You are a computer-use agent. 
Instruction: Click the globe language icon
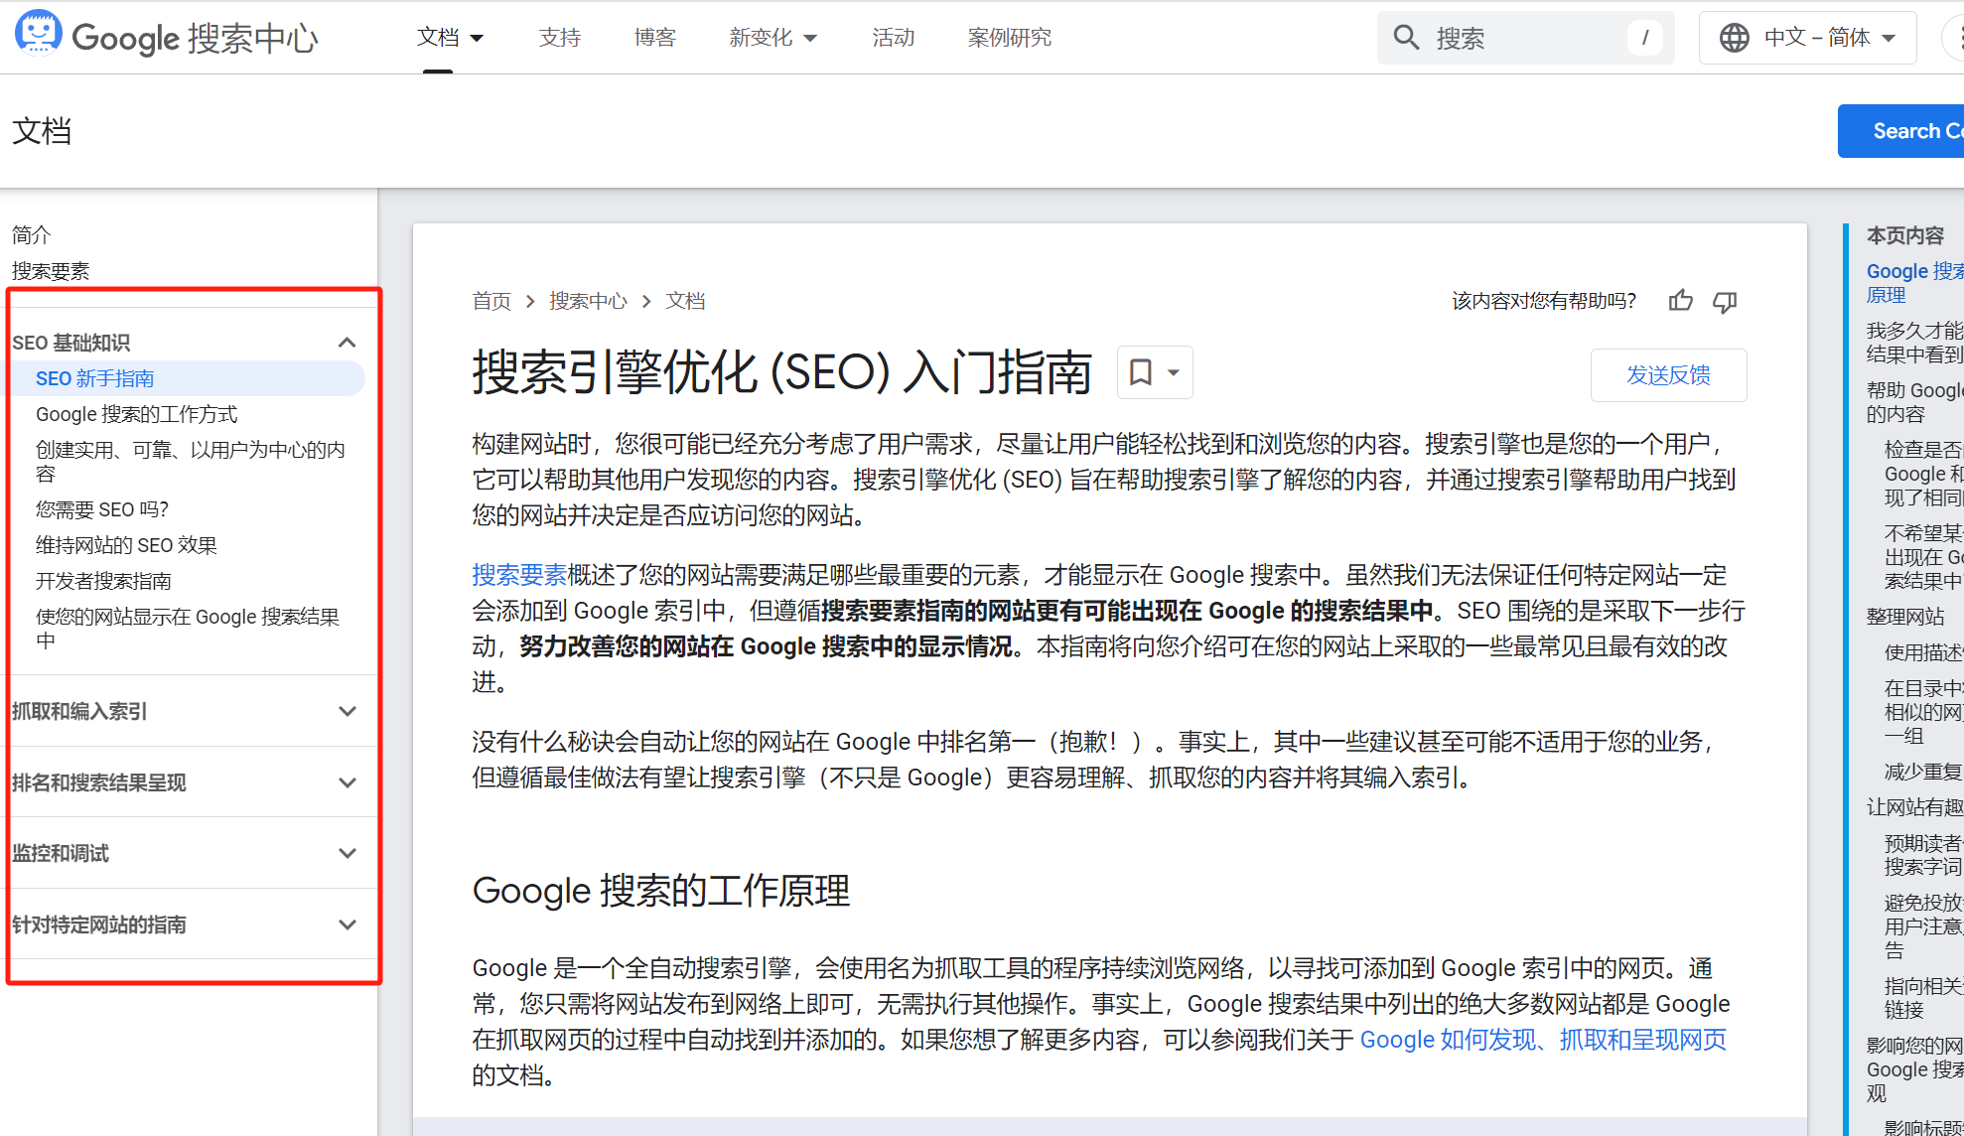(1734, 38)
